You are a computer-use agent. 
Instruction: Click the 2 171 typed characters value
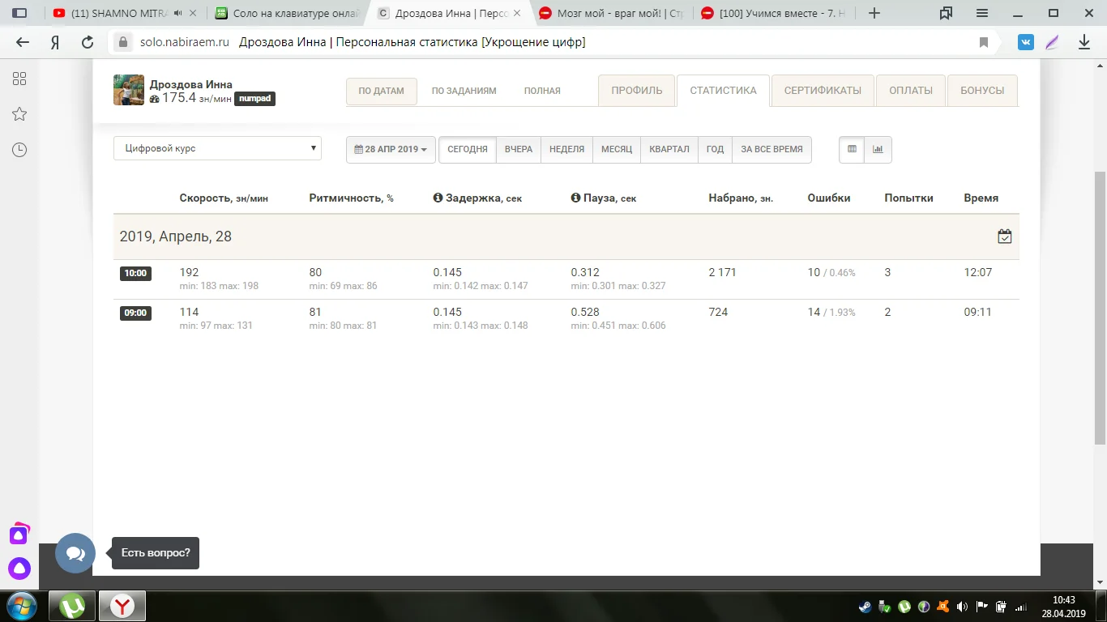click(x=723, y=272)
